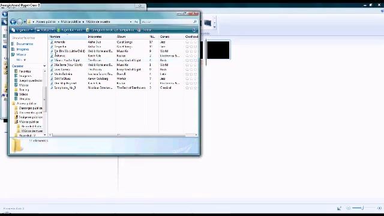This screenshot has width=384, height=216.
Task: Select Recorded TV in the folder tree
Action: click(x=27, y=136)
